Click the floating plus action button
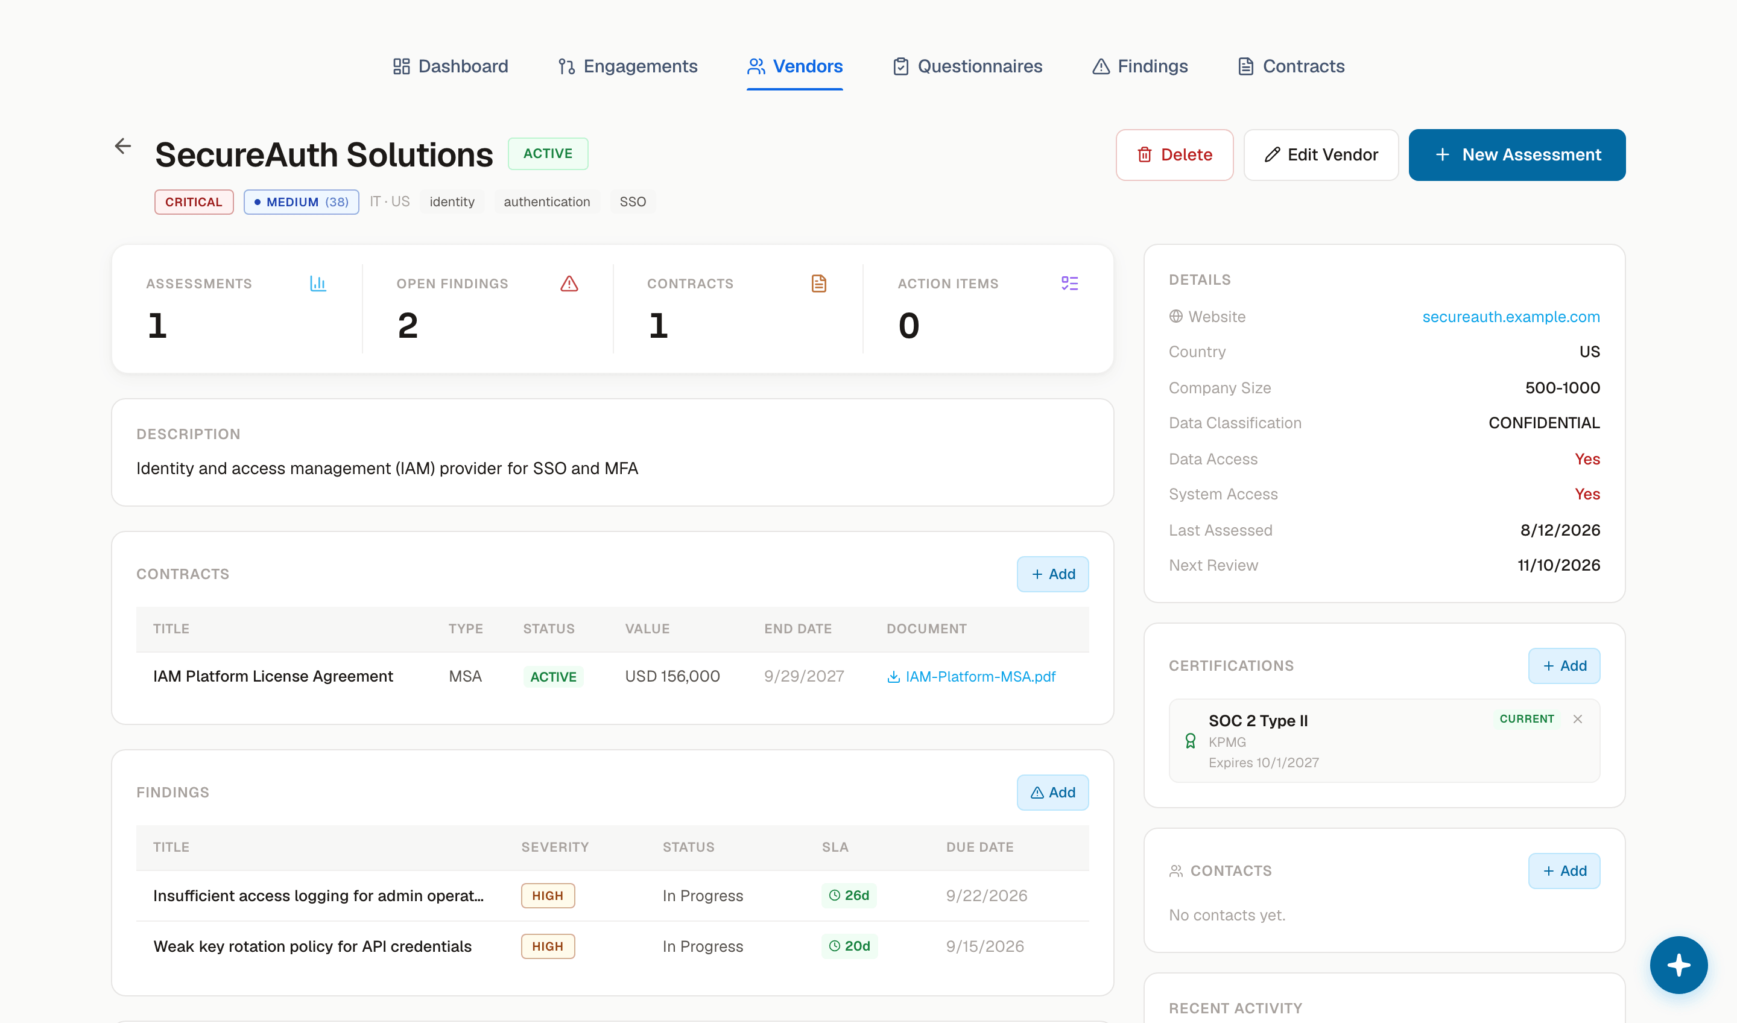1737x1023 pixels. coord(1678,965)
